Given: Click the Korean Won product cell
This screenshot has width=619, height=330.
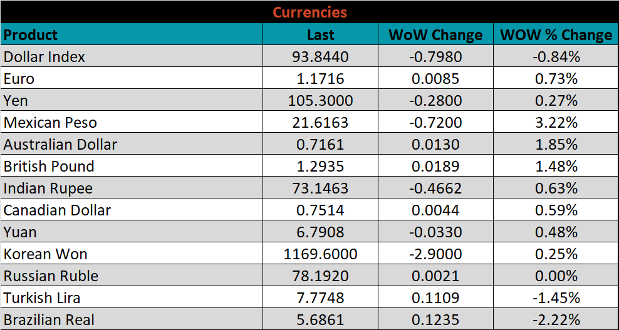Looking at the screenshot, I should tap(45, 254).
